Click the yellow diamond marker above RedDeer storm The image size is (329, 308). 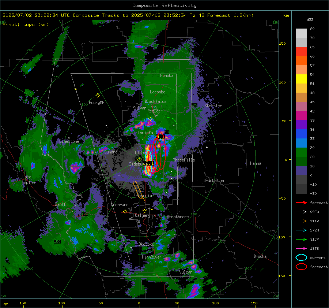point(151,119)
